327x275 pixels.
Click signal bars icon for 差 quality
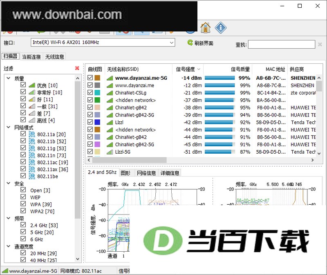(x=32, y=114)
